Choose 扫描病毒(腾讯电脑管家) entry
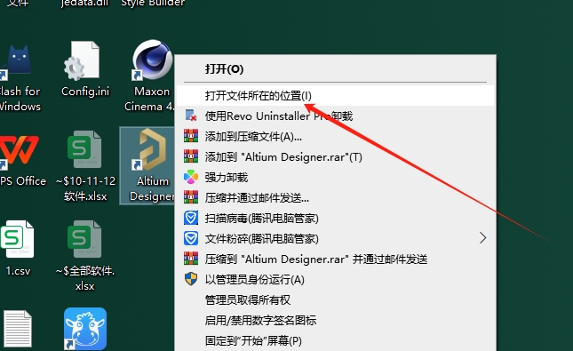This screenshot has width=573, height=351. coord(335,219)
